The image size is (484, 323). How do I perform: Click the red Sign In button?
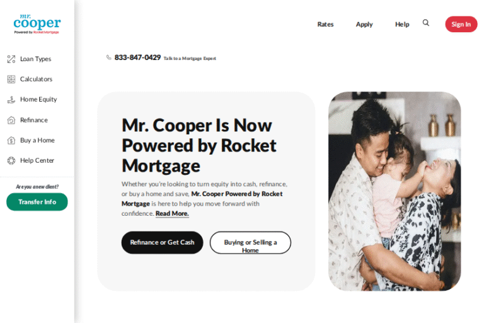(x=461, y=24)
